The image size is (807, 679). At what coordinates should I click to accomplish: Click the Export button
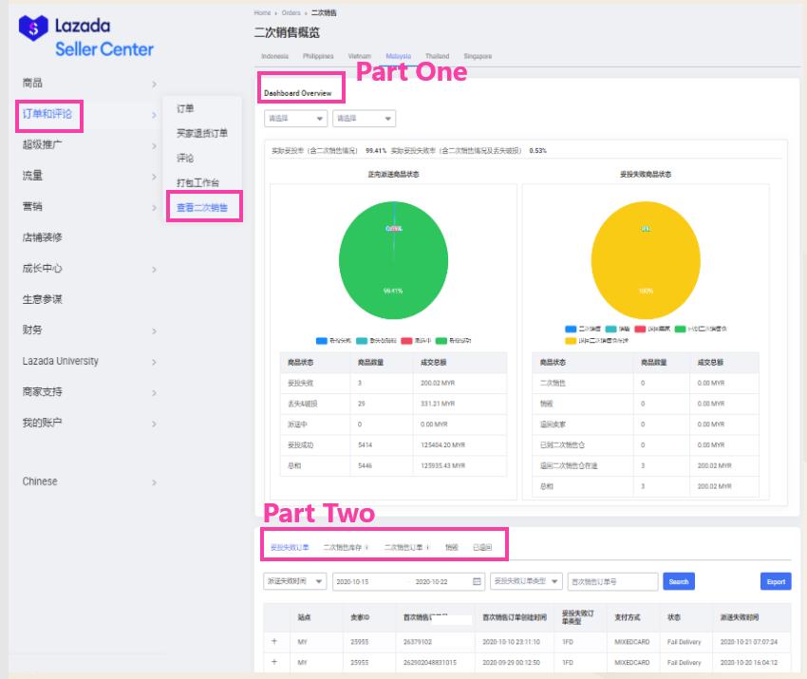(x=776, y=581)
